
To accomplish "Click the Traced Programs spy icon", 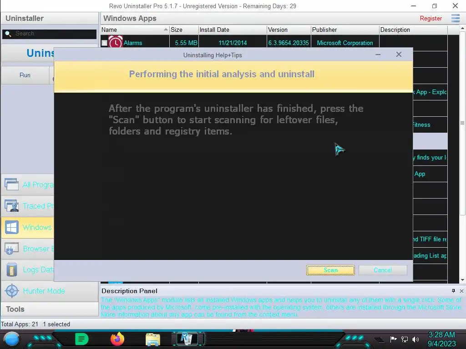I will pos(11,206).
